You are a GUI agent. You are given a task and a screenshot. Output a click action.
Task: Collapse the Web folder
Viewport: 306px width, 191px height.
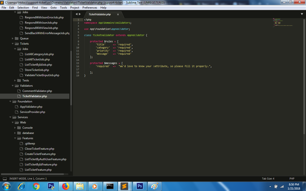12,123
